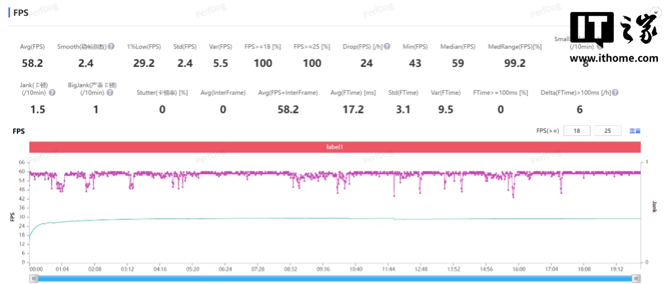668x284 pixels.
Task: Select the red label1 bar above chart
Action: (x=335, y=147)
